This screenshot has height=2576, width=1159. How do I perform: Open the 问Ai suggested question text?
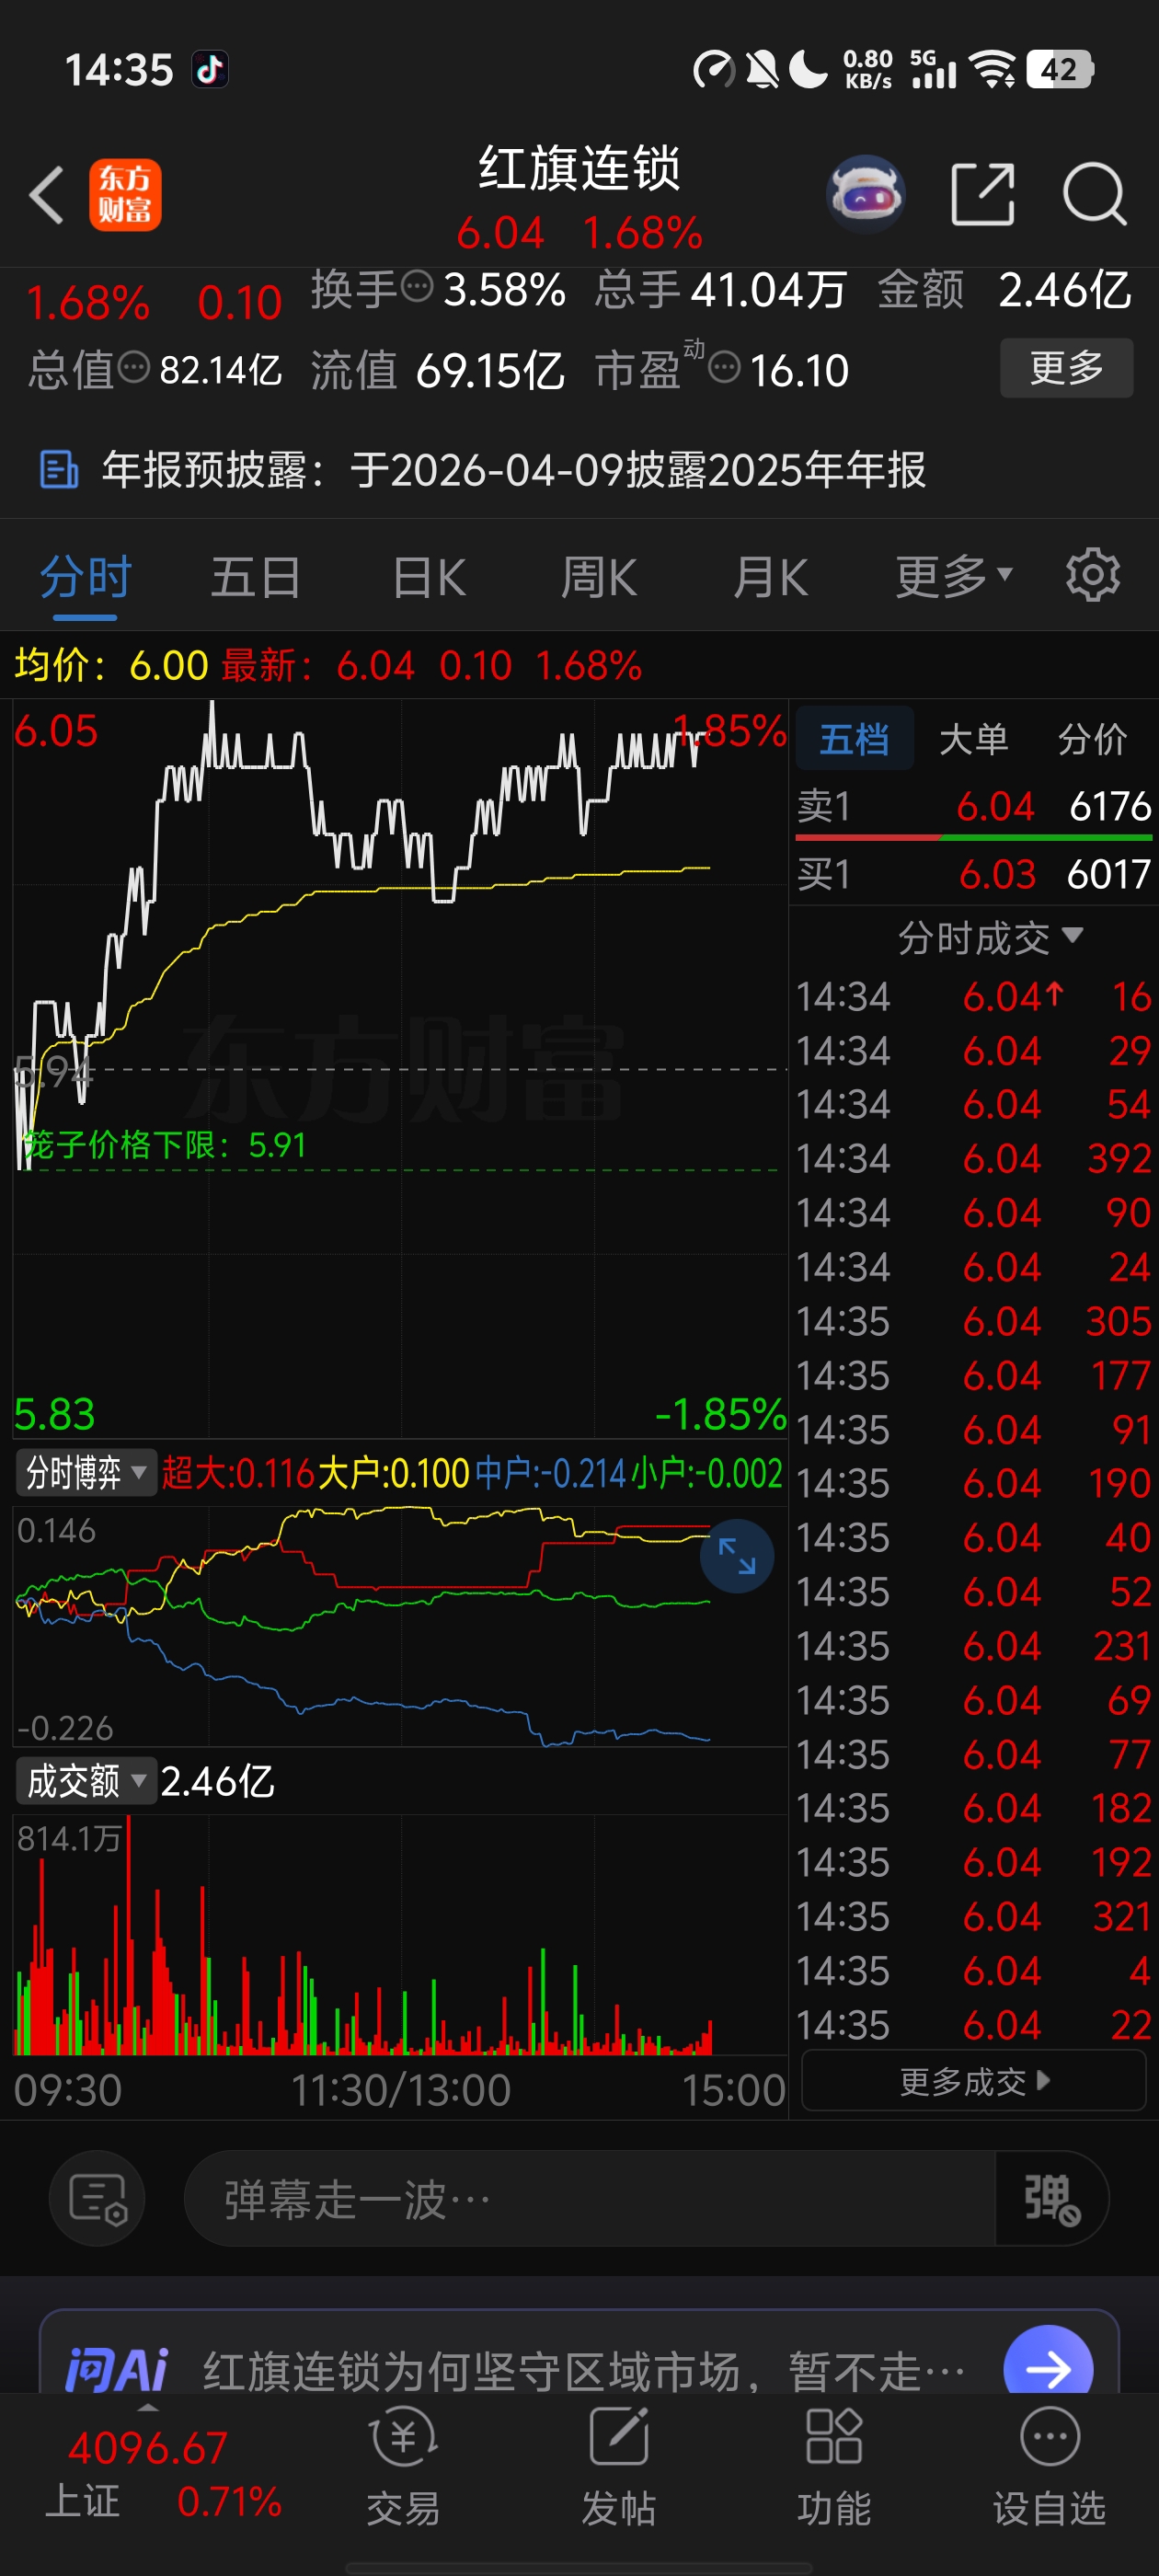point(584,2370)
